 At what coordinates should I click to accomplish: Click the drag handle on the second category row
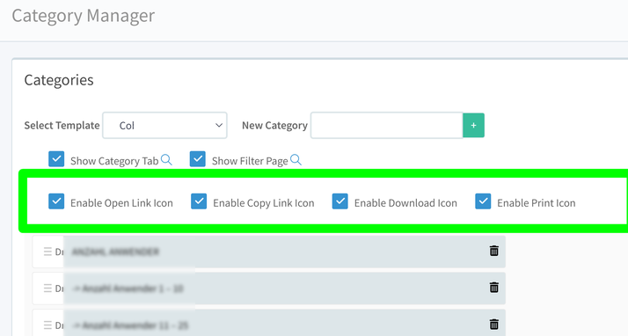coord(47,289)
